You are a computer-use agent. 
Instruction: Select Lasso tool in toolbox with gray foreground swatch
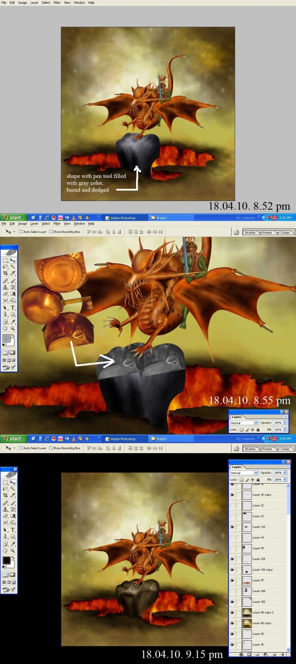[5, 267]
